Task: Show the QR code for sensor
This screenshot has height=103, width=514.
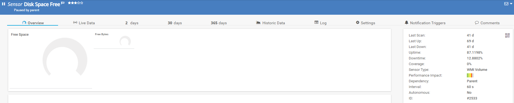Action: 507,35
